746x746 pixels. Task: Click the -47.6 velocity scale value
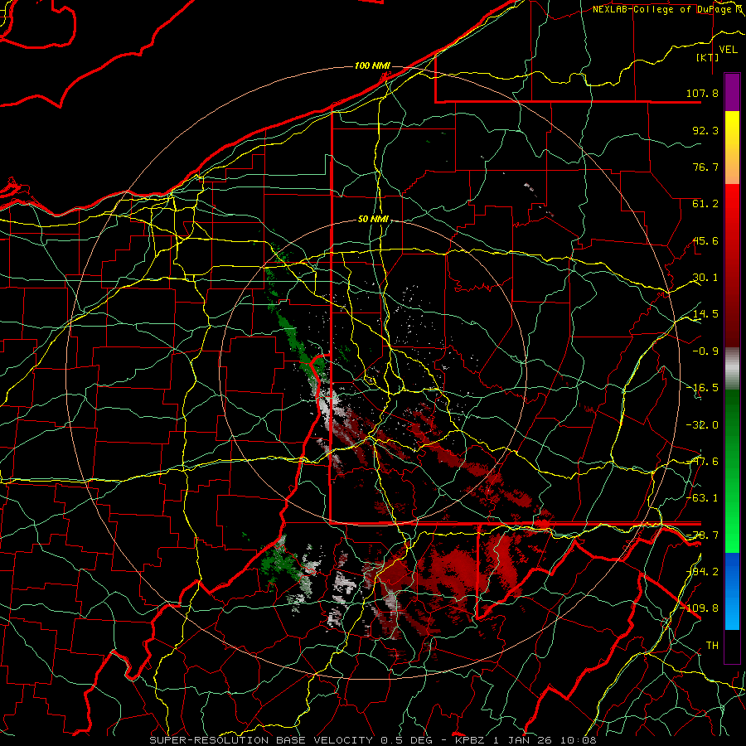702,462
